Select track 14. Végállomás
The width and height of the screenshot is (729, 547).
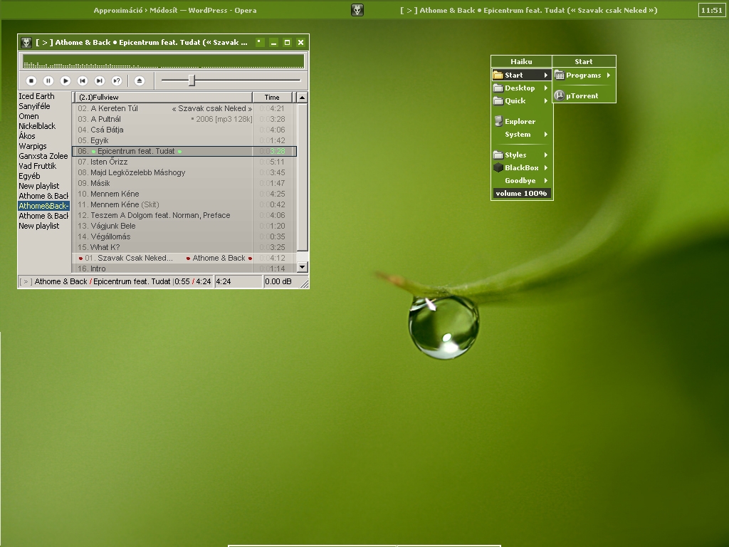(x=184, y=236)
